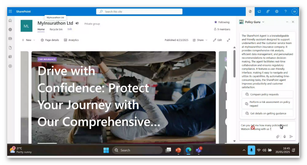This screenshot has width=307, height=165.
Task: Open the settings gear in header
Action: click(277, 11)
